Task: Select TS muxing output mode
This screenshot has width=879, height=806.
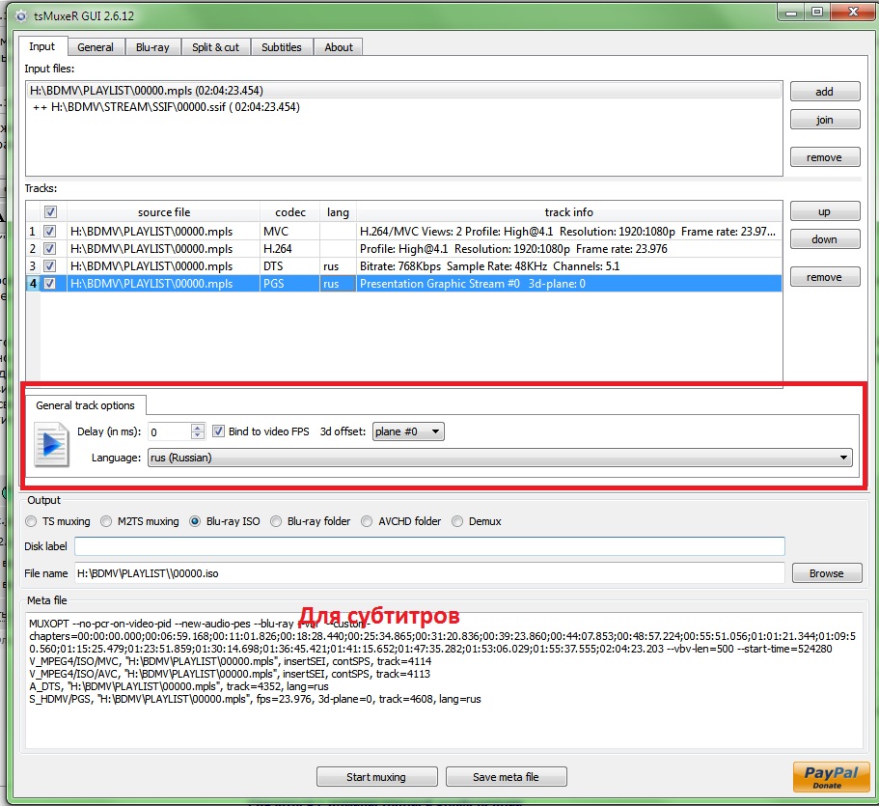Action: pos(32,521)
